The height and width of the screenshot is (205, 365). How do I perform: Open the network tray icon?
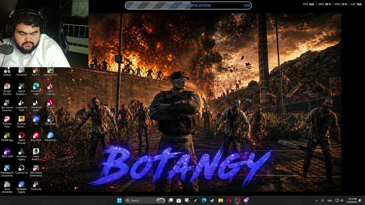tap(337, 200)
